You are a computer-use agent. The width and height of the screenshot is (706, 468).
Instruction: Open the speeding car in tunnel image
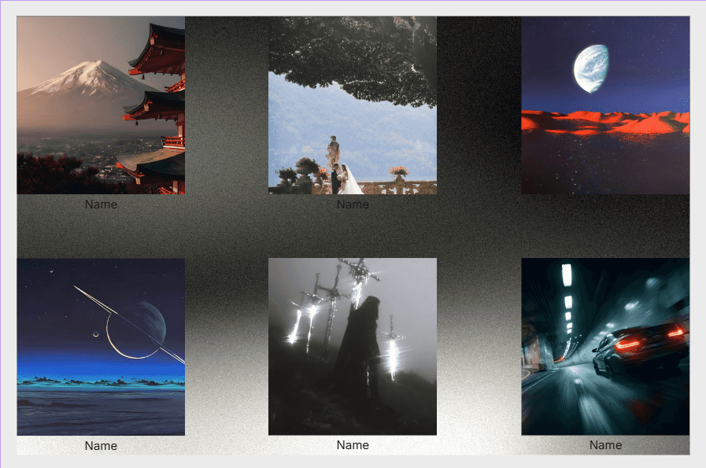(605, 347)
